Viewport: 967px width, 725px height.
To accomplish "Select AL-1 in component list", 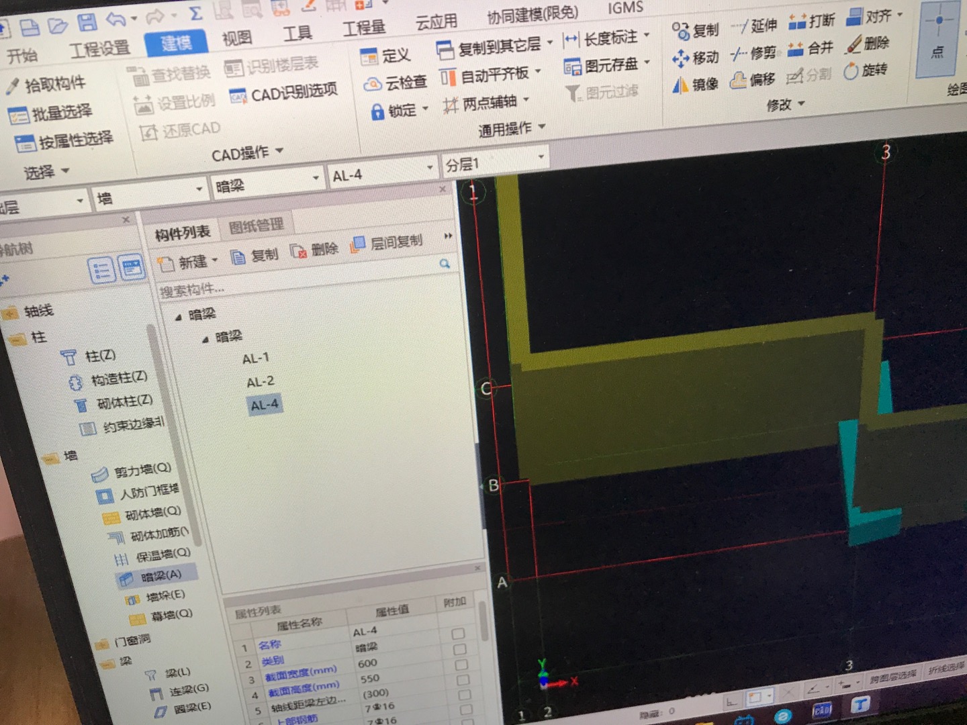I will coord(255,358).
